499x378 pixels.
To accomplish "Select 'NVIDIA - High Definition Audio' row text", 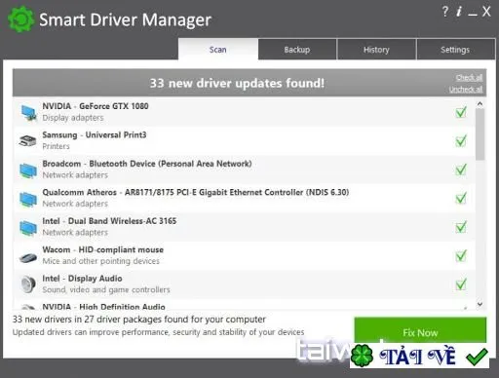I will tap(103, 307).
